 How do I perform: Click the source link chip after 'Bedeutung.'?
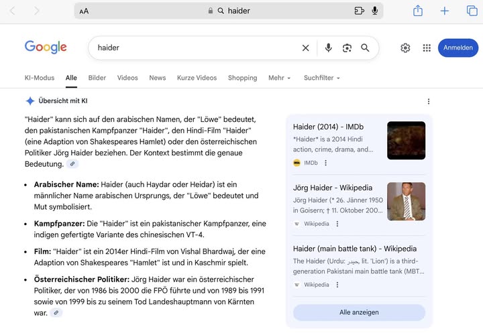point(72,164)
